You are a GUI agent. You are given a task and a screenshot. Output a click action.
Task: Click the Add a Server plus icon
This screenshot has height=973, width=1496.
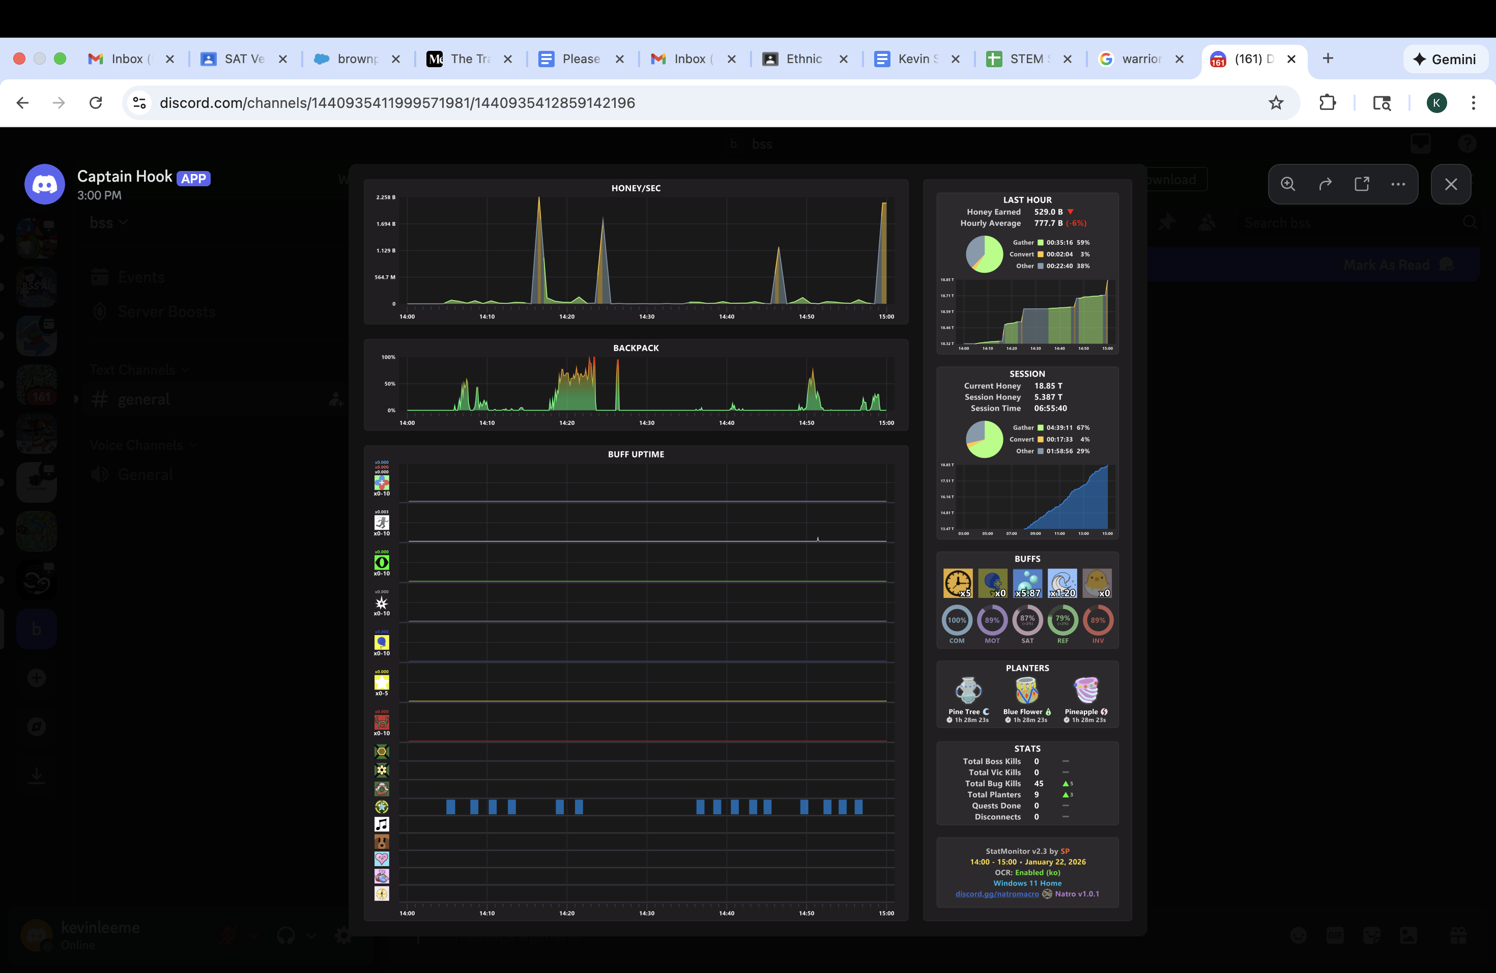click(x=36, y=677)
